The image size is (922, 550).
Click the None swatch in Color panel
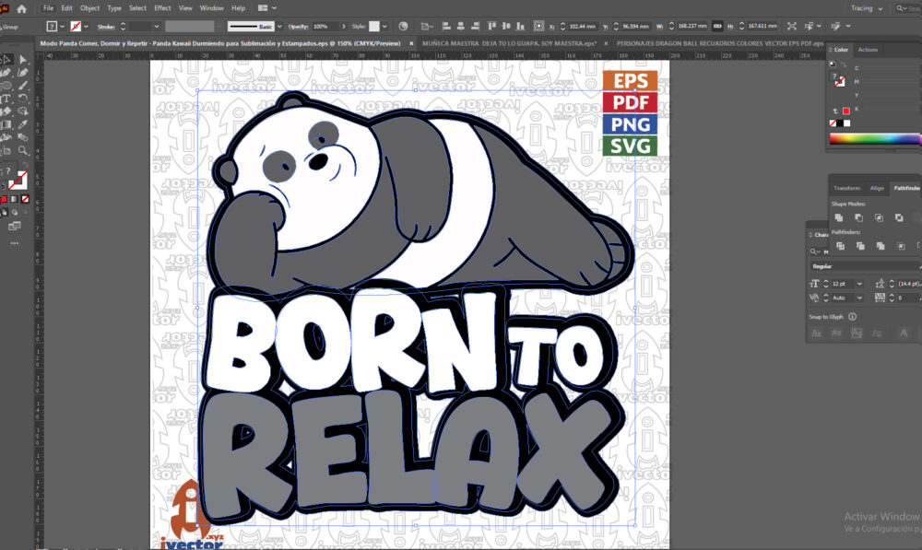pyautogui.click(x=833, y=123)
